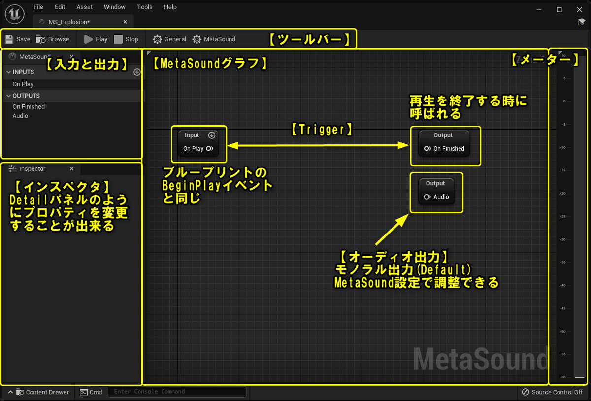Add a new input with plus icon

pos(137,72)
